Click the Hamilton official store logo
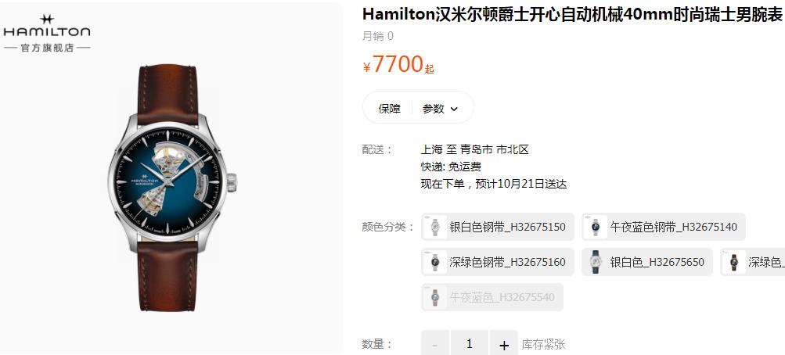 click(47, 33)
